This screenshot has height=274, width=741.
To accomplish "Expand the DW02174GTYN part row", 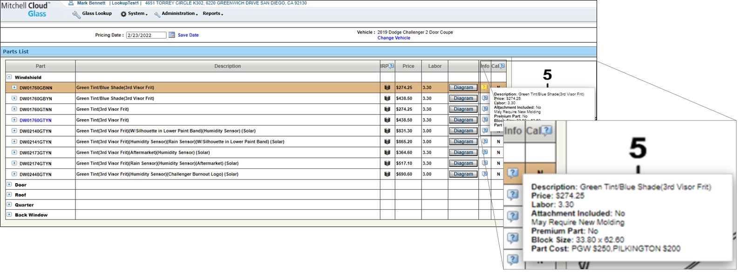I will click(x=14, y=163).
